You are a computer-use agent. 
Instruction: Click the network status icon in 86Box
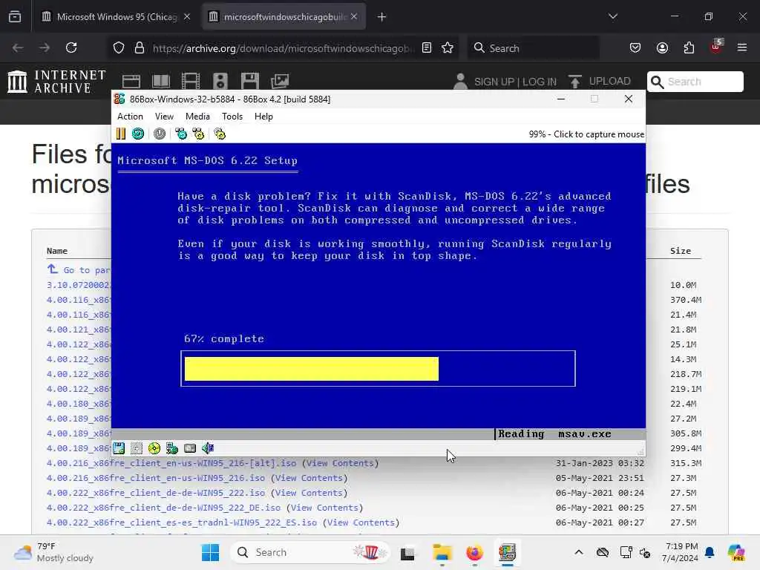click(172, 448)
